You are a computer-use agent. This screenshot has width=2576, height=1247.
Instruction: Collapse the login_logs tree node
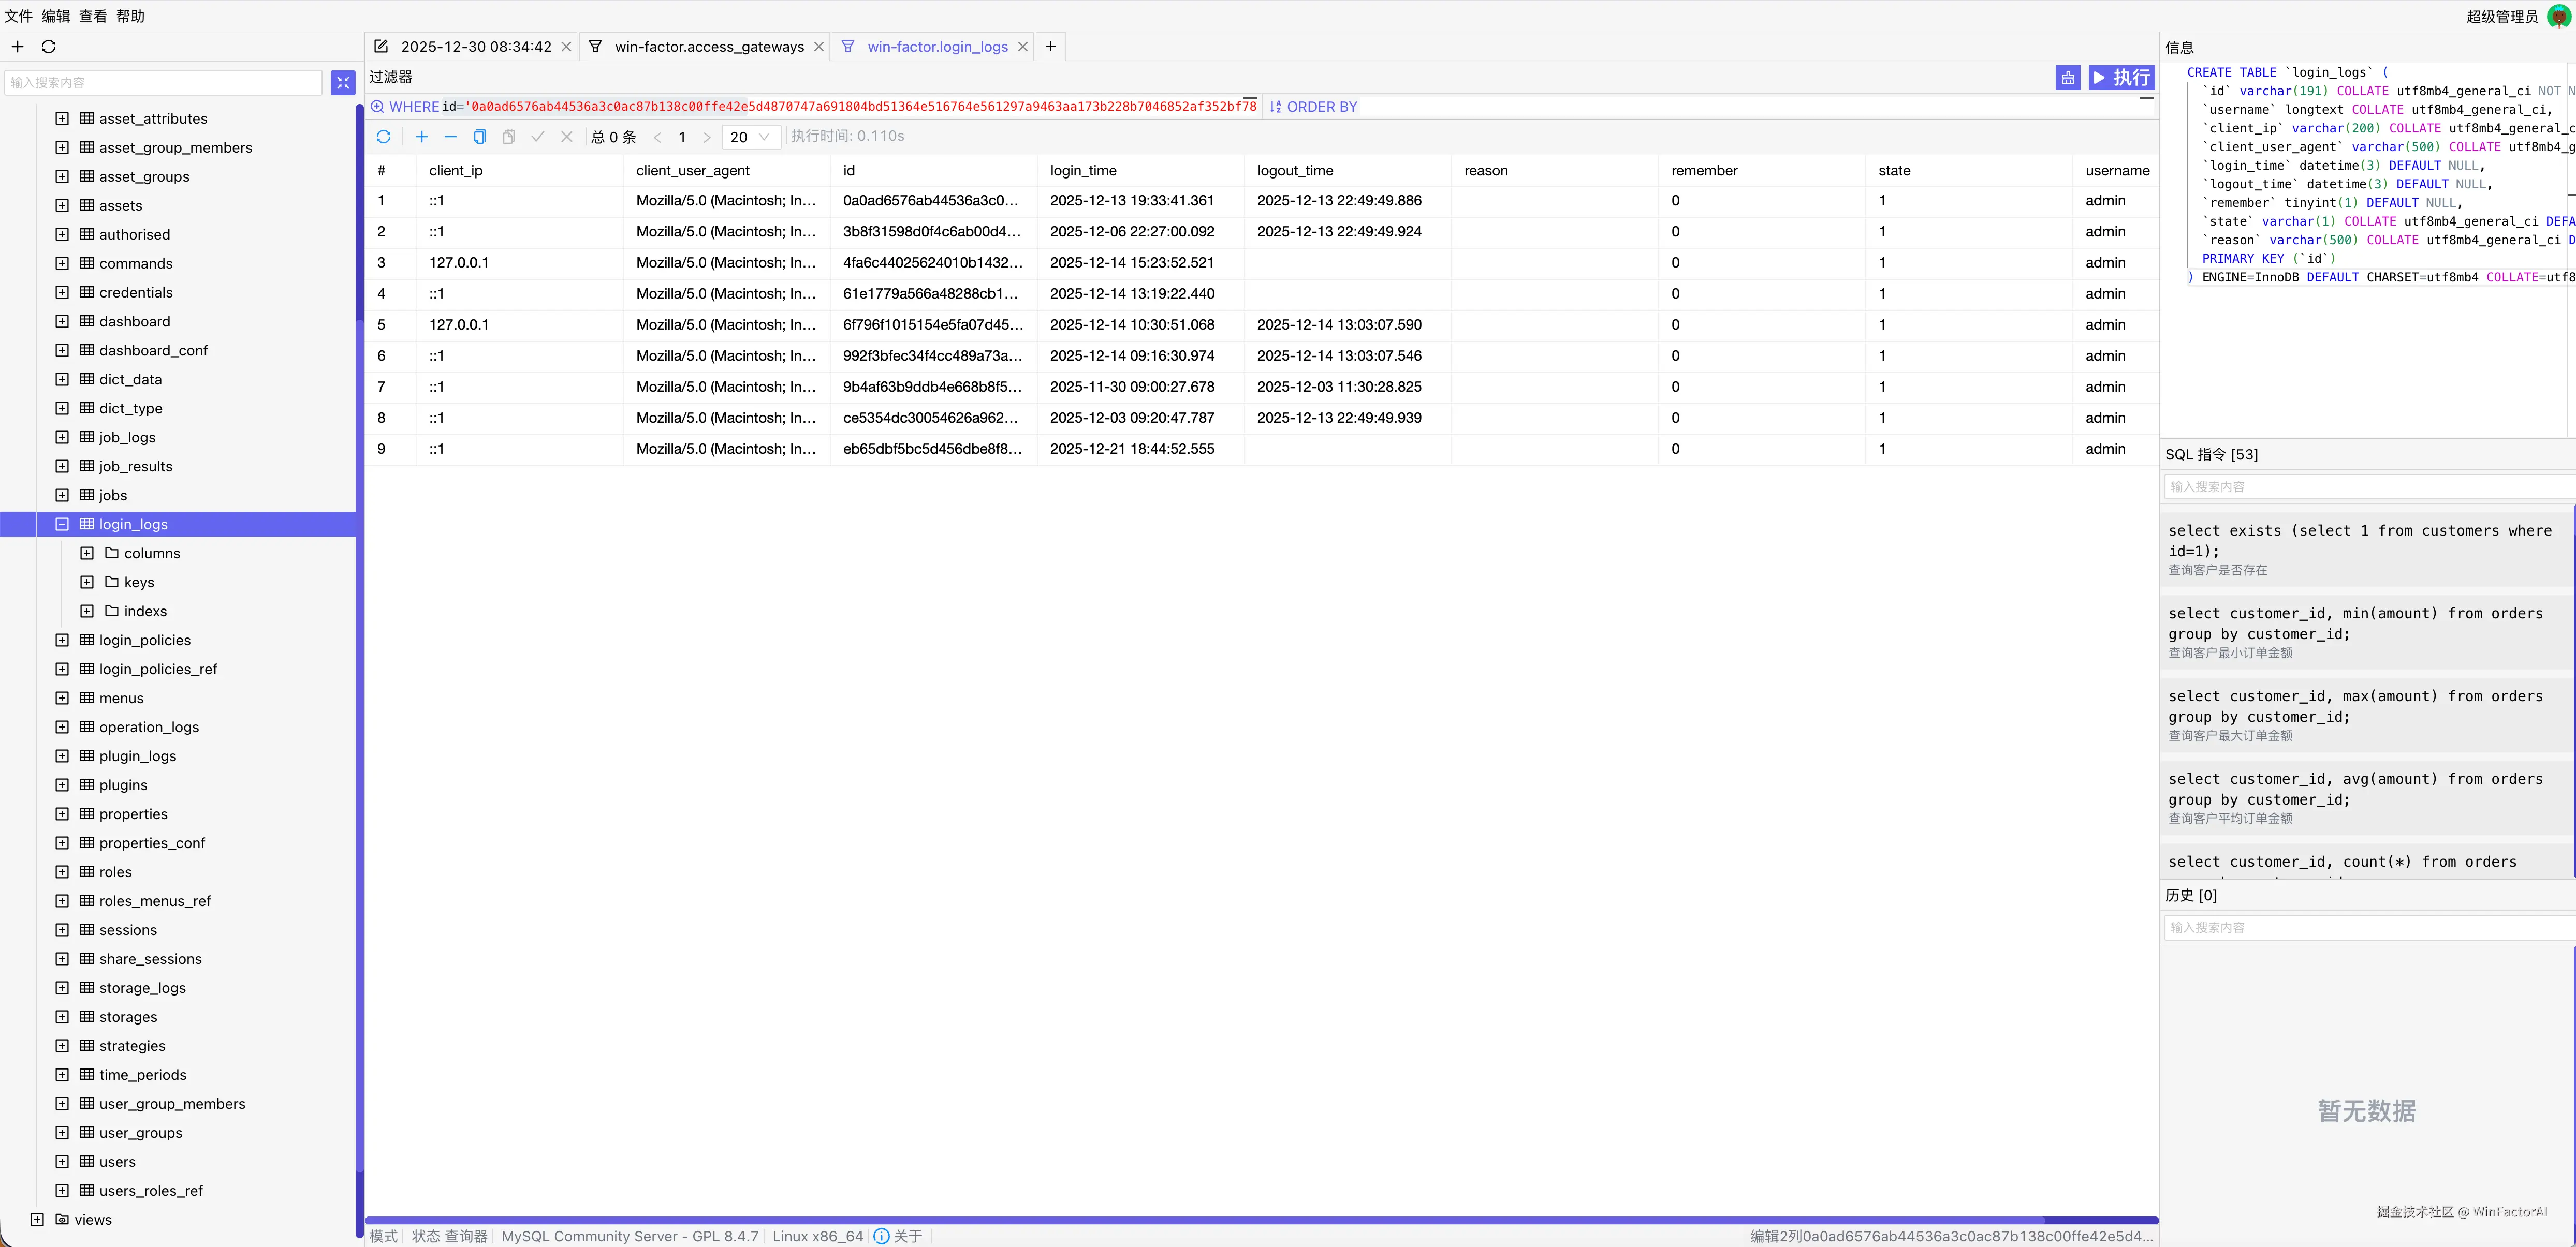[x=62, y=524]
